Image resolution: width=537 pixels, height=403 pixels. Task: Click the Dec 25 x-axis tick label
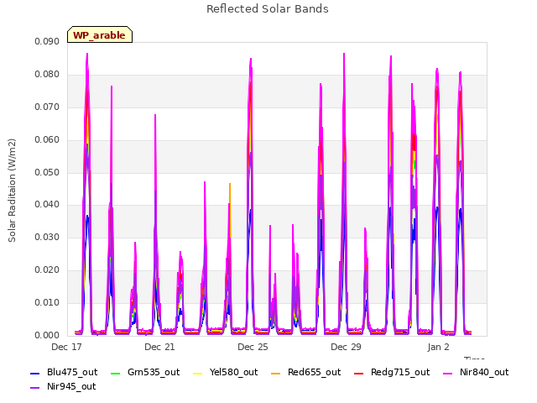[x=253, y=347]
